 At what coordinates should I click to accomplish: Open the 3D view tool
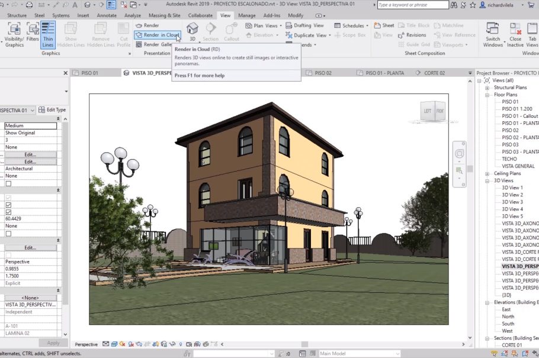tap(192, 31)
